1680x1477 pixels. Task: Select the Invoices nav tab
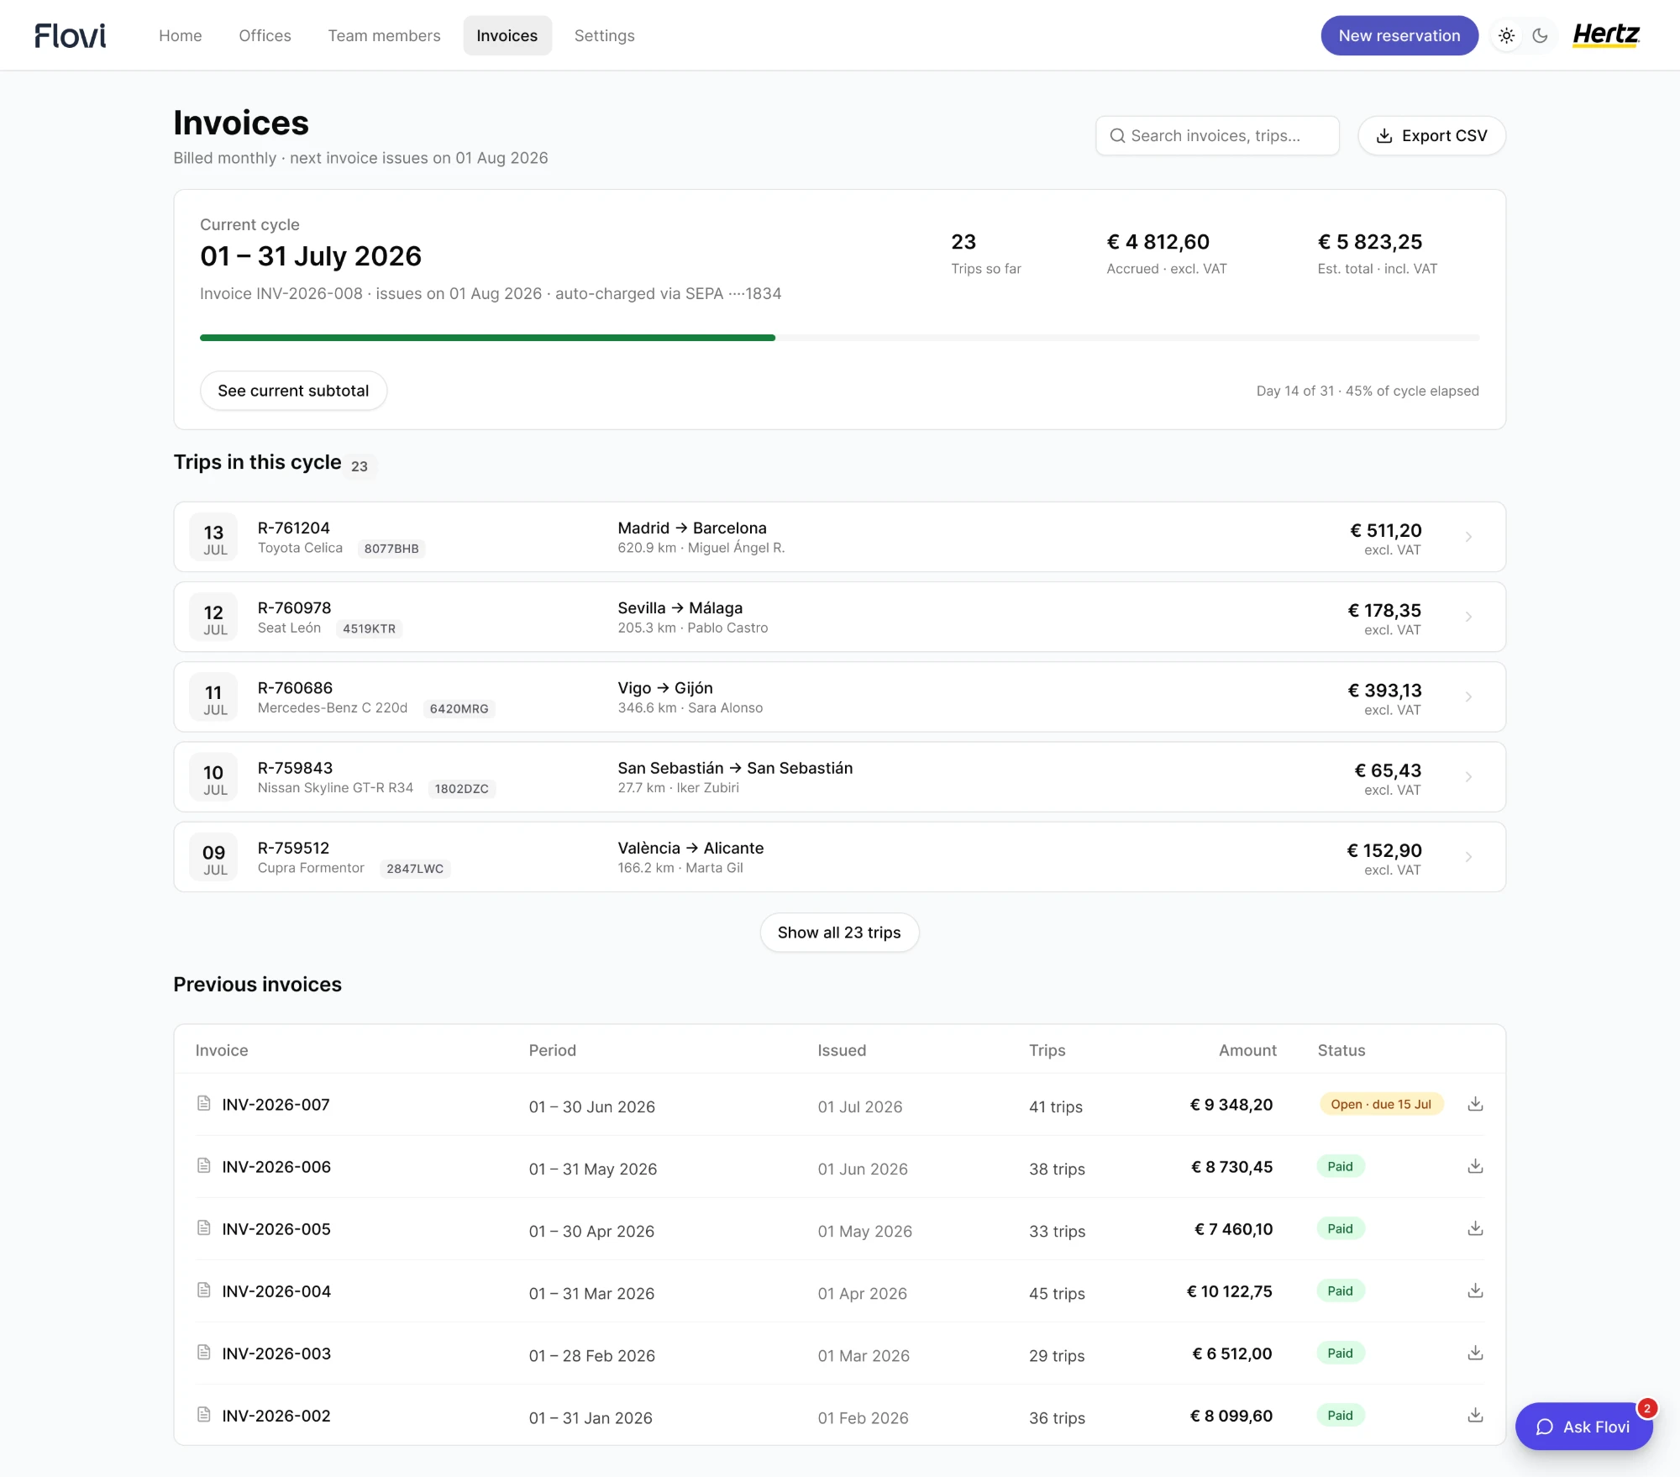(507, 35)
